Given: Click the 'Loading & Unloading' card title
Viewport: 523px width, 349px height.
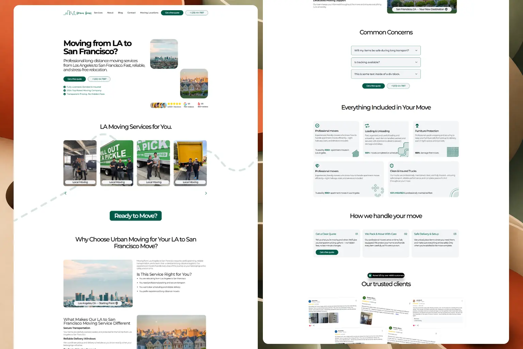Looking at the screenshot, I should pyautogui.click(x=377, y=131).
